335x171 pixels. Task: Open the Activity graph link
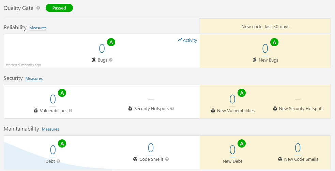tap(187, 40)
